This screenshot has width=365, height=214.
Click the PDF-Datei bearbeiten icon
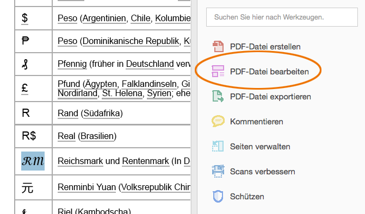218,71
